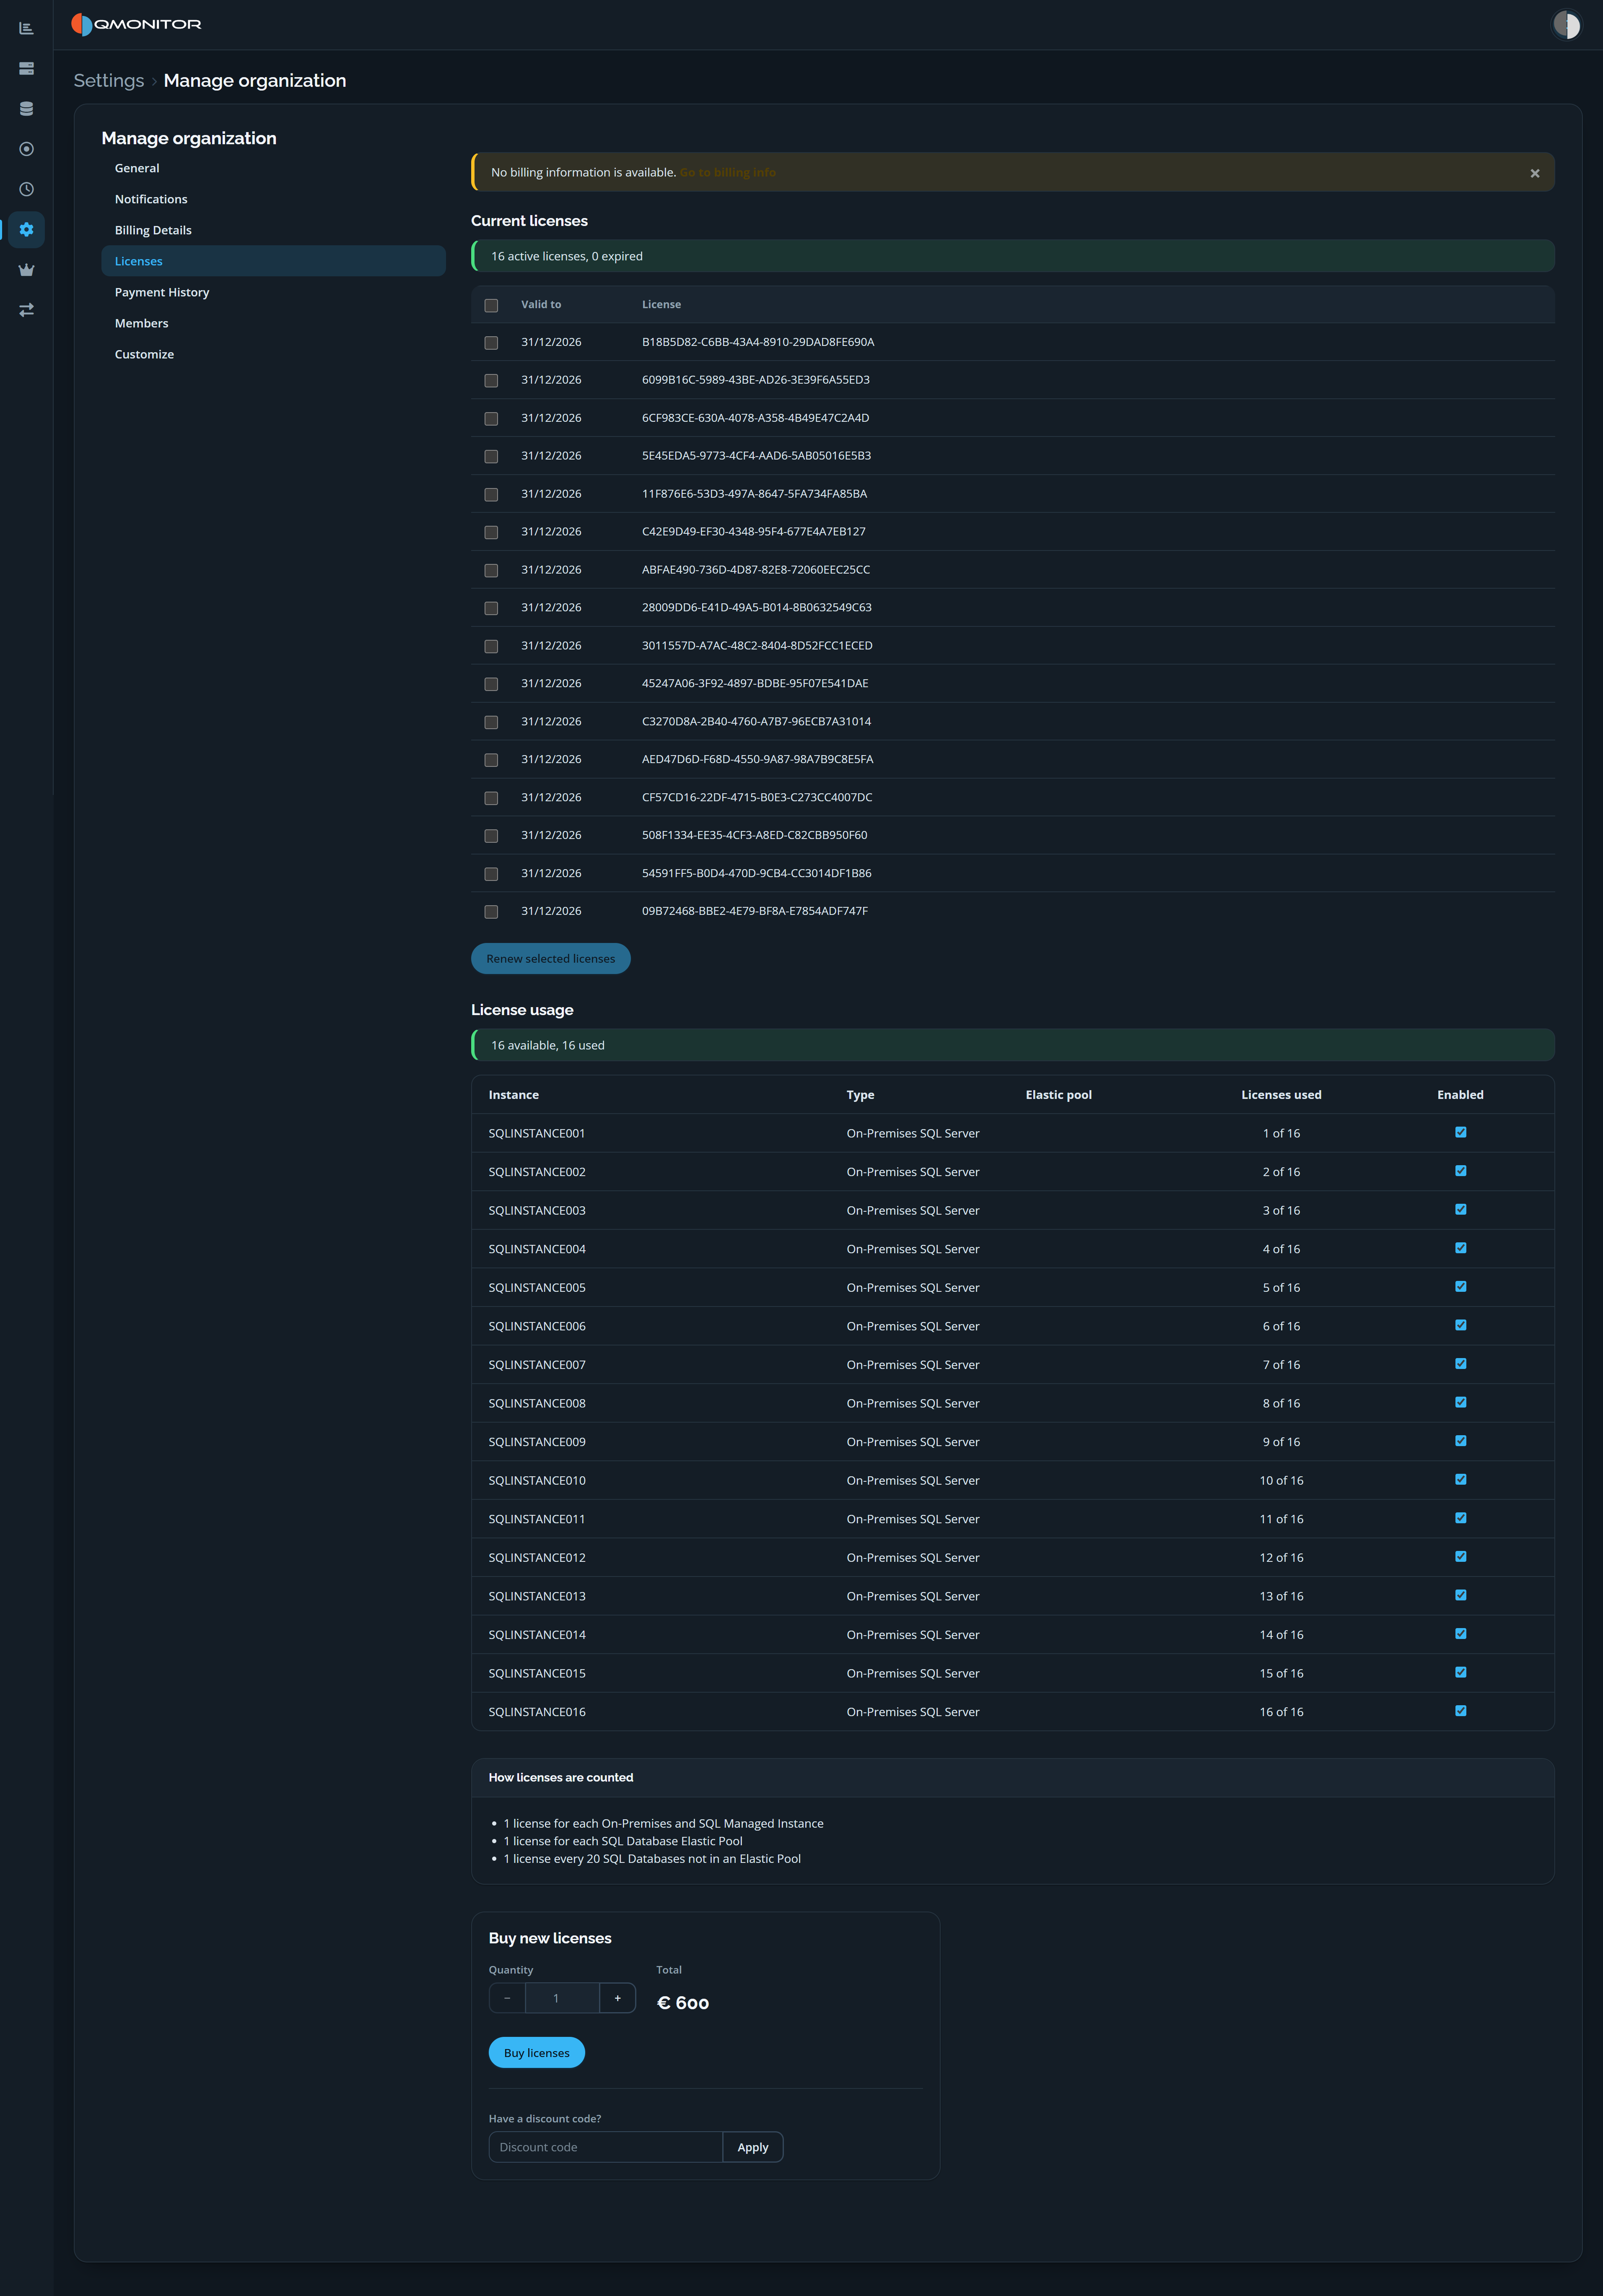1603x2296 pixels.
Task: Click the crown icon in the sidebar
Action: pyautogui.click(x=26, y=269)
